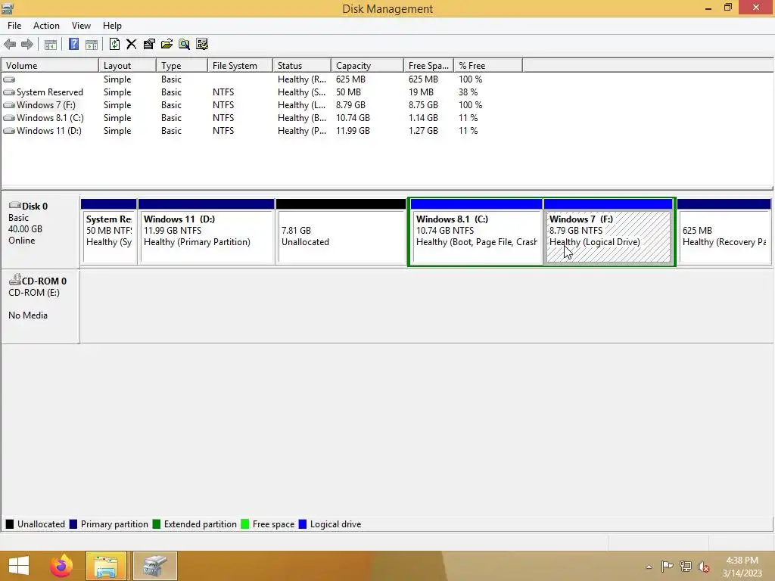Viewport: 775px width, 581px height.
Task: Click '8.75 GB' free space cell
Action: point(423,104)
